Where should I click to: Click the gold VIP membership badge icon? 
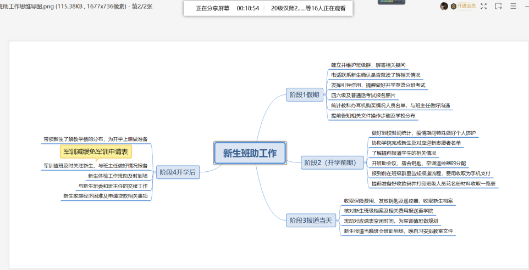pyautogui.click(x=454, y=6)
